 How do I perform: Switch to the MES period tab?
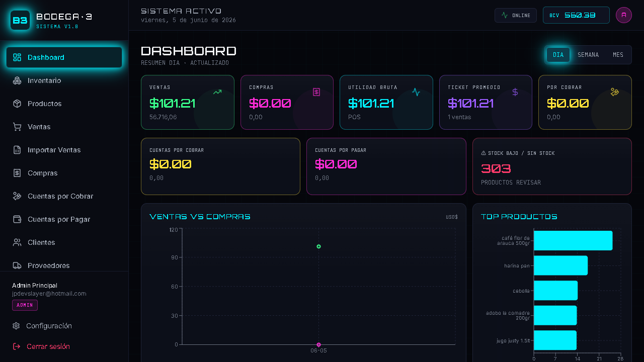tap(618, 55)
